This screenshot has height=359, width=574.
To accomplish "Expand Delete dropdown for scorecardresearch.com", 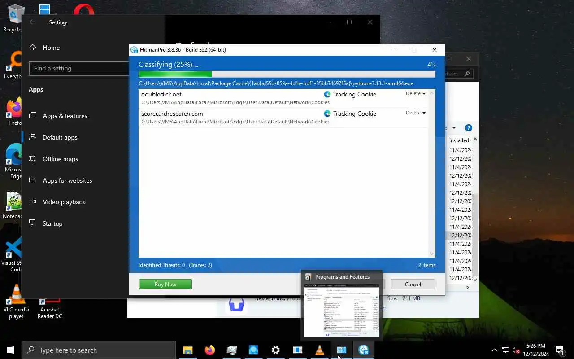I will [x=416, y=113].
